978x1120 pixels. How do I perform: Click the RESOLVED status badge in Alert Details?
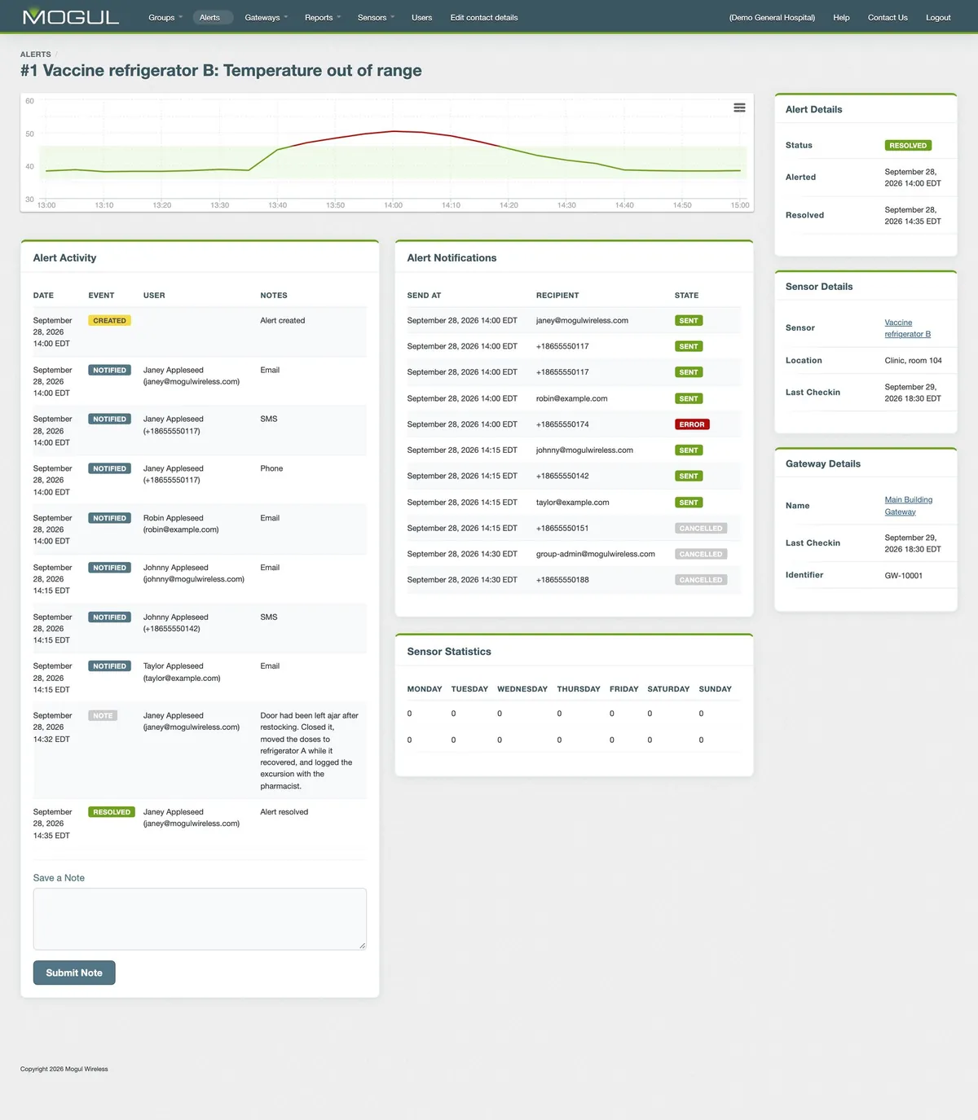(908, 146)
